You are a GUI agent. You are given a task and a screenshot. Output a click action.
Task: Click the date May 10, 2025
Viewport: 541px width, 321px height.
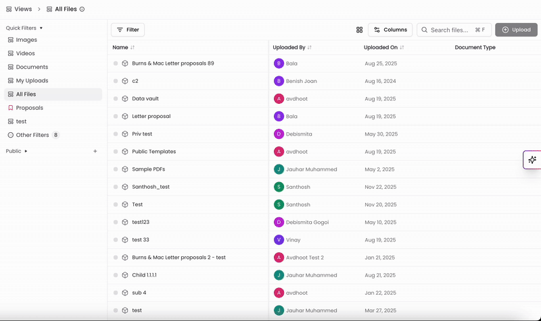pyautogui.click(x=381, y=223)
